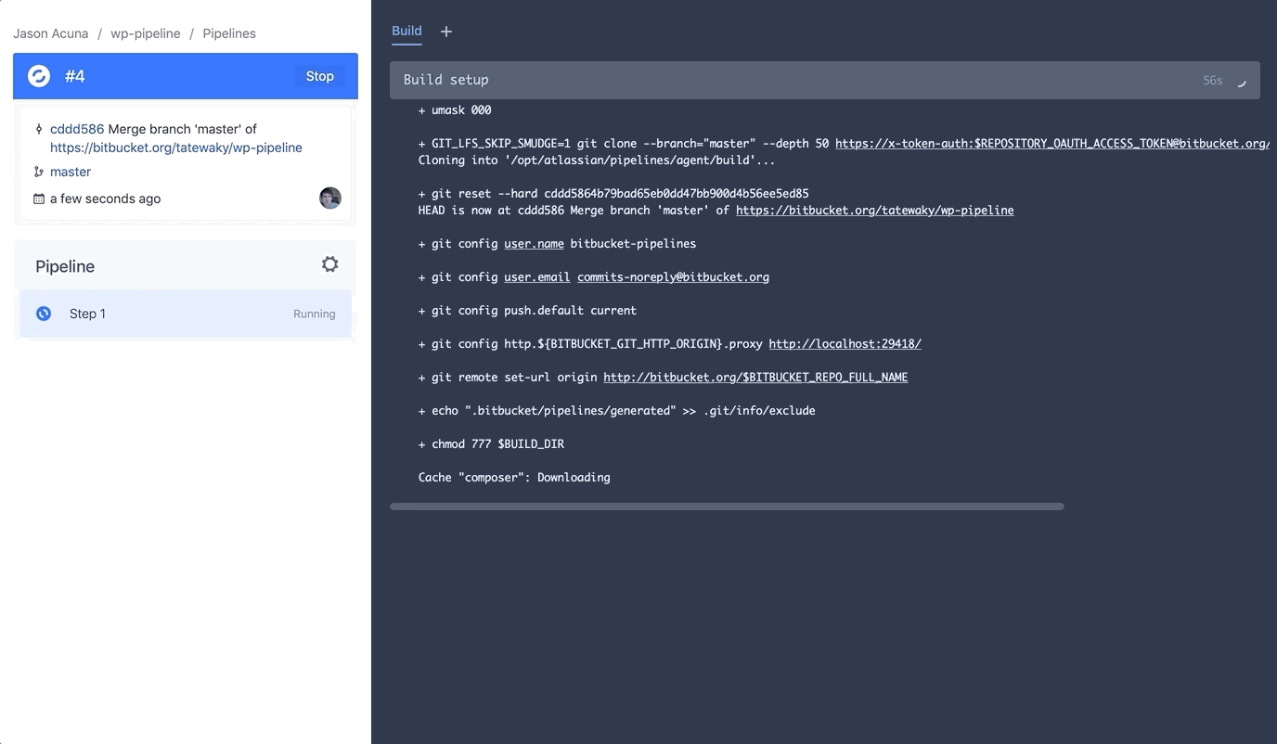The width and height of the screenshot is (1277, 744).
Task: Open the Build tab
Action: point(406,31)
